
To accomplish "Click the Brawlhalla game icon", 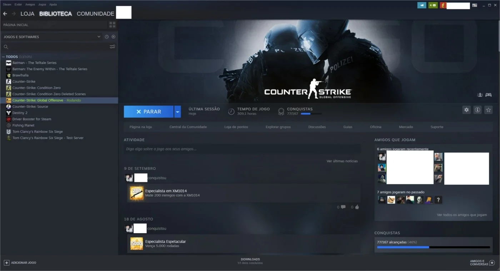I will tap(9, 75).
